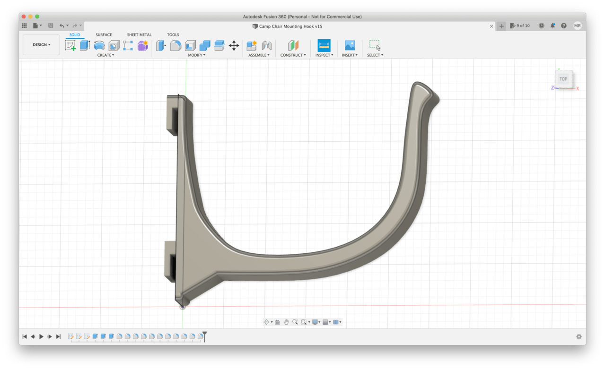Select the Orbit tool
The width and height of the screenshot is (605, 370).
point(266,322)
